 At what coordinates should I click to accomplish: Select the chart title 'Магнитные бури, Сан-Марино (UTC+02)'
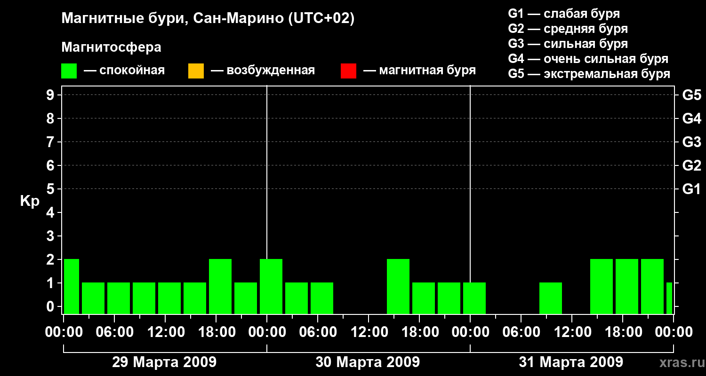208,19
